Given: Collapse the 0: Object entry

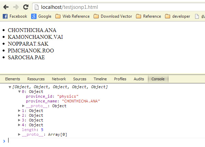Looking at the screenshot, I should pos(19,92).
